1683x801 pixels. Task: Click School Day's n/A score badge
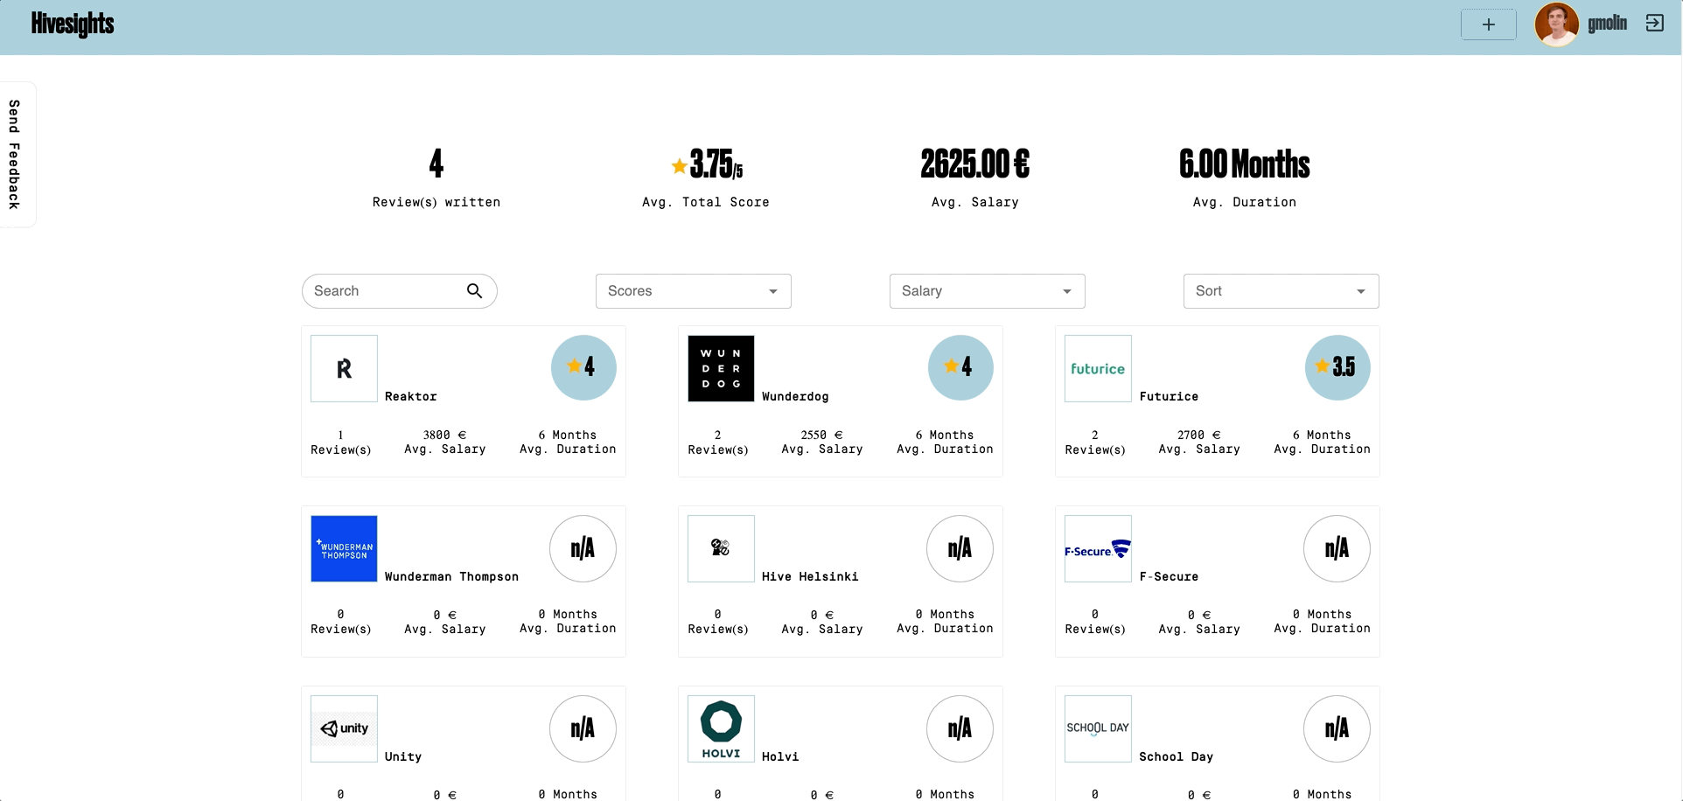1337,728
